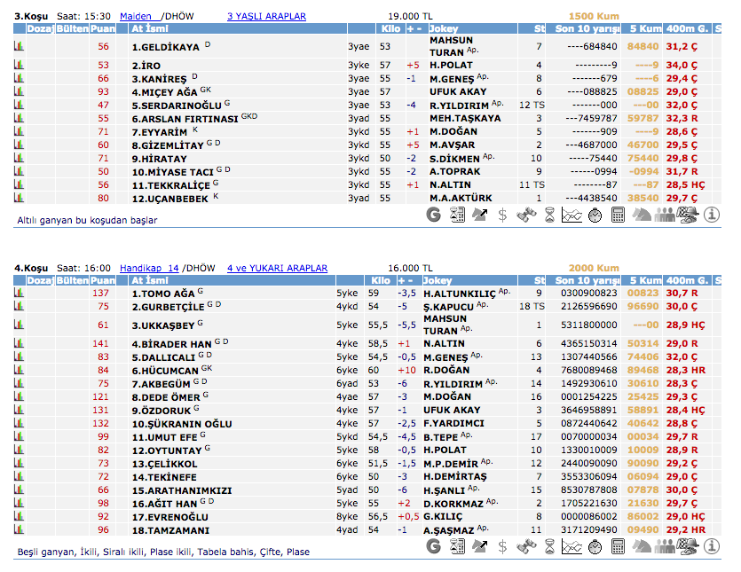Click the people group icon below race 3
The width and height of the screenshot is (741, 572).
pyautogui.click(x=665, y=215)
